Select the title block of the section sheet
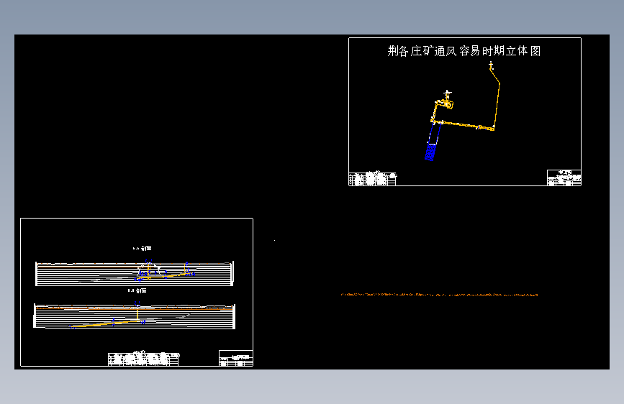Image resolution: width=624 pixels, height=404 pixels. [236, 358]
